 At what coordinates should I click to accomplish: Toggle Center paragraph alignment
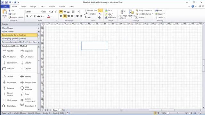(65, 16)
